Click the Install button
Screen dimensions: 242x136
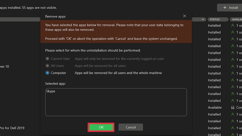(x=230, y=8)
